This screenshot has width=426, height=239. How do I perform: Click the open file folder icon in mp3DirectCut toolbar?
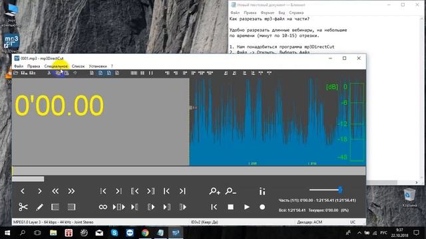pyautogui.click(x=16, y=73)
